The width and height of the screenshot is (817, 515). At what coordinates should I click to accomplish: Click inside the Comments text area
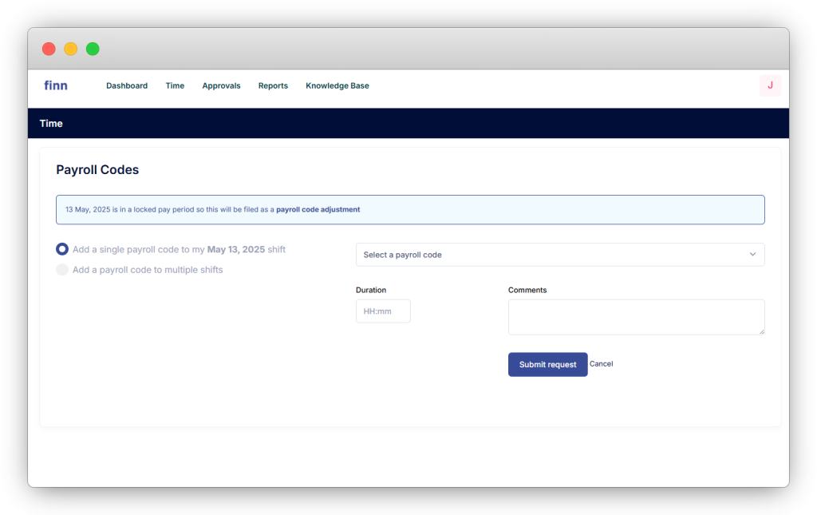point(636,317)
